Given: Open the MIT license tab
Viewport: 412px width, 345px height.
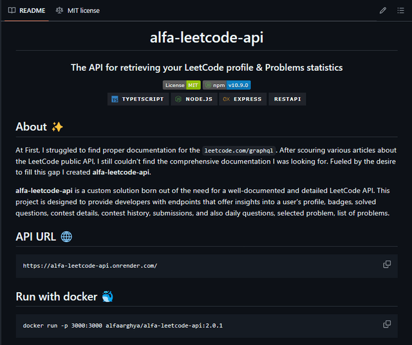Looking at the screenshot, I should (77, 10).
